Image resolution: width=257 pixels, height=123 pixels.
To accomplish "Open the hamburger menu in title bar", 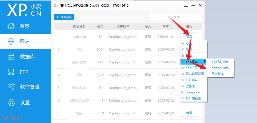I will [186, 5].
